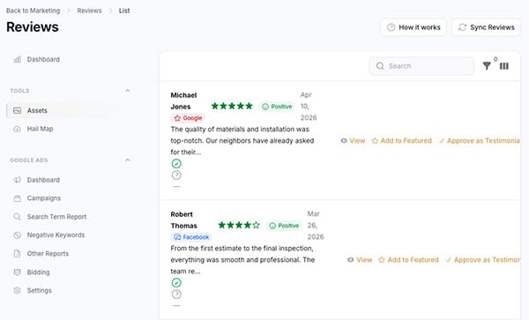This screenshot has height=320, width=529.
Task: Click the icon beside Campaigns
Action: coord(18,198)
